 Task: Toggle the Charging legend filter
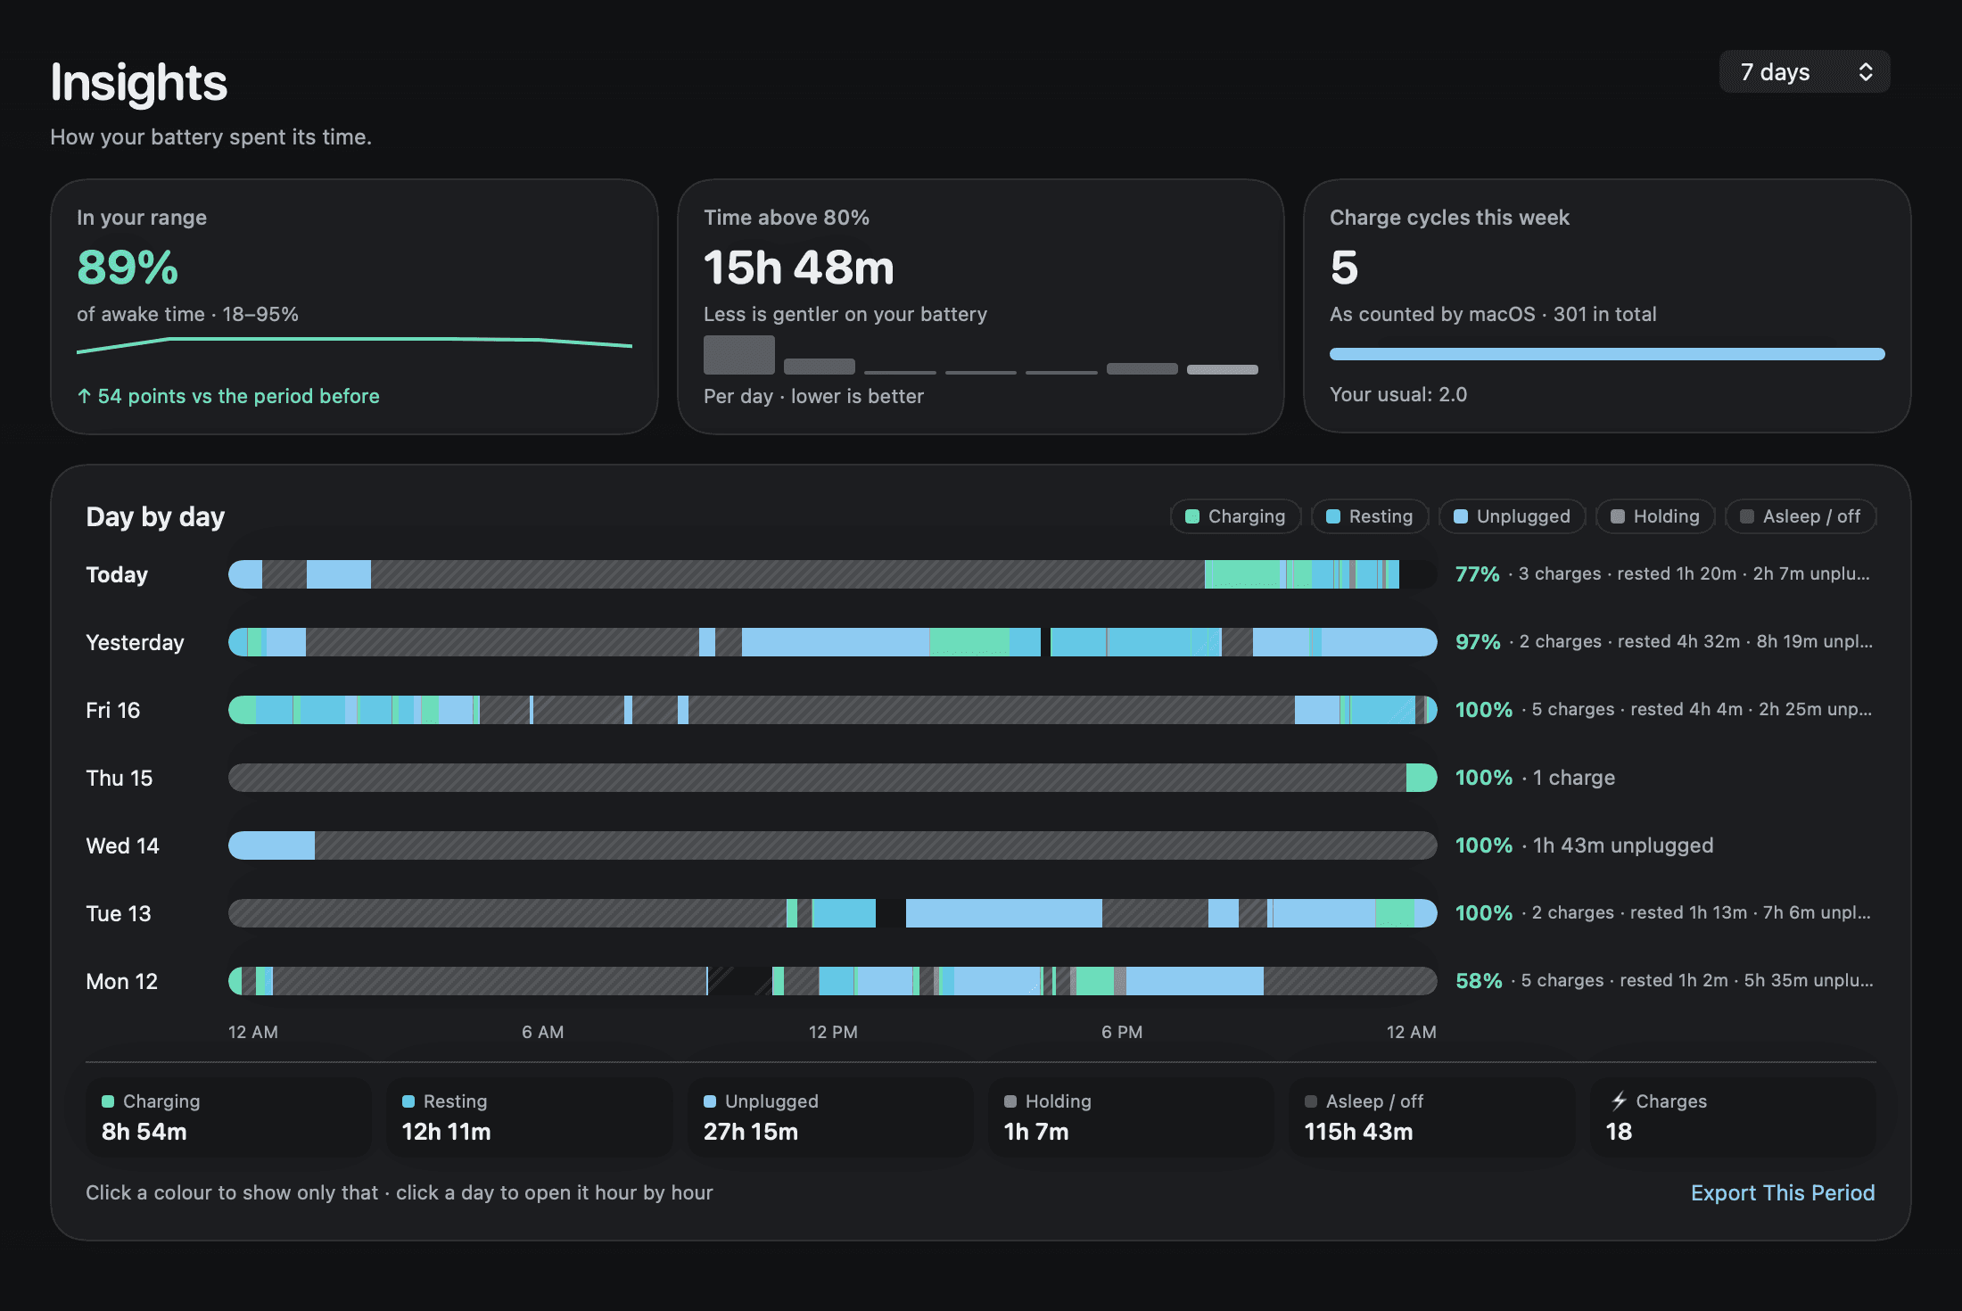[x=1235, y=516]
